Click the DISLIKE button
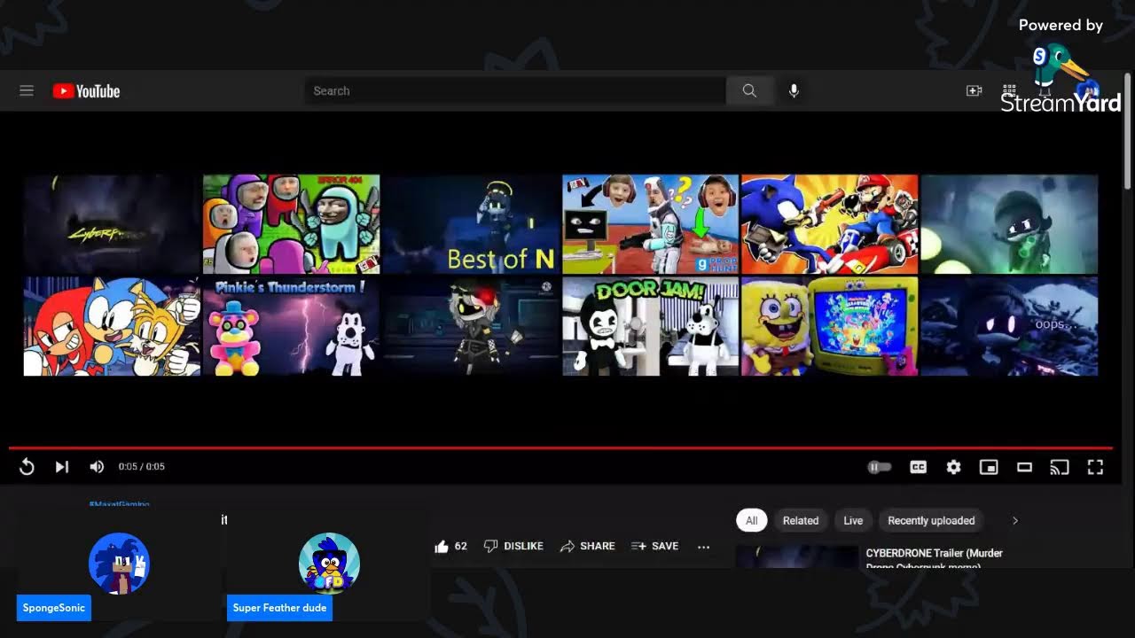The image size is (1135, 638). [x=513, y=547]
